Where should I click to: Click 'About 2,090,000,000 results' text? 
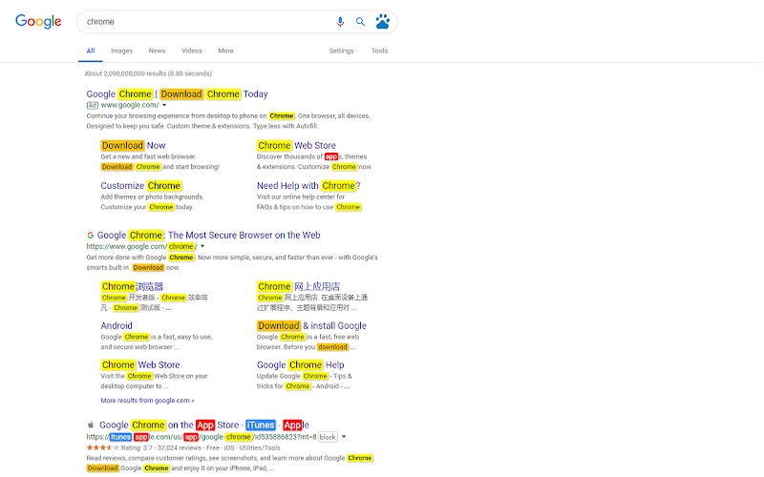tap(148, 74)
